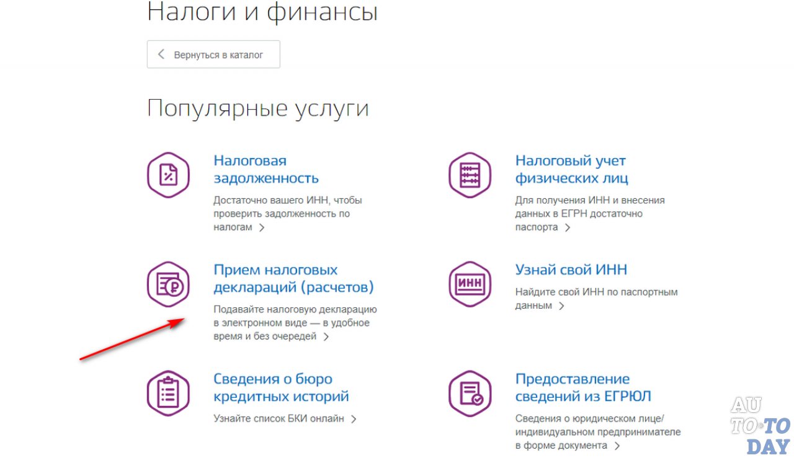Click the back chevron on the catalog button
The width and height of the screenshot is (794, 458).
[161, 54]
